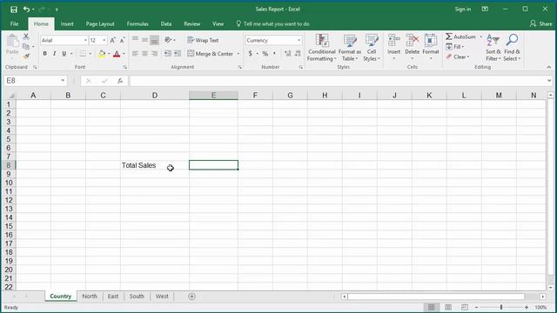Select the Format Painter brush
This screenshot has width=557, height=313.
26,56
